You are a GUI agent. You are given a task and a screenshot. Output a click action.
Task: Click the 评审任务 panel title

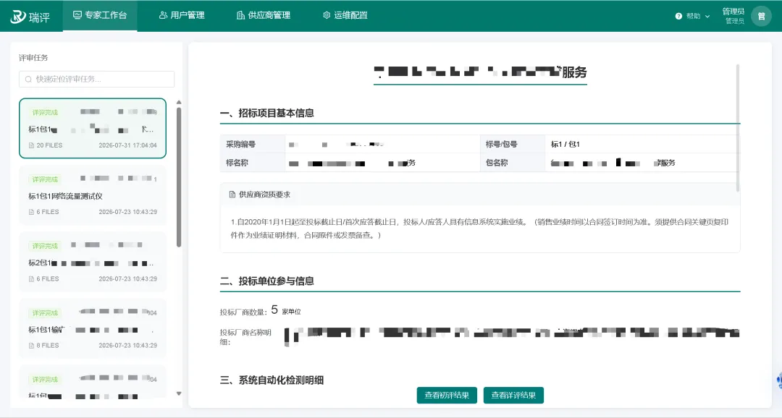pos(33,58)
